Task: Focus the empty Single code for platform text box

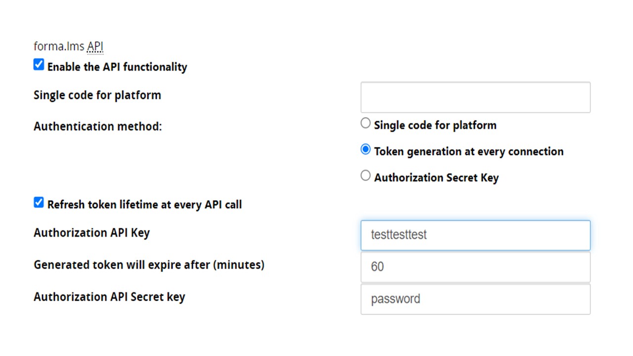Action: click(x=475, y=97)
